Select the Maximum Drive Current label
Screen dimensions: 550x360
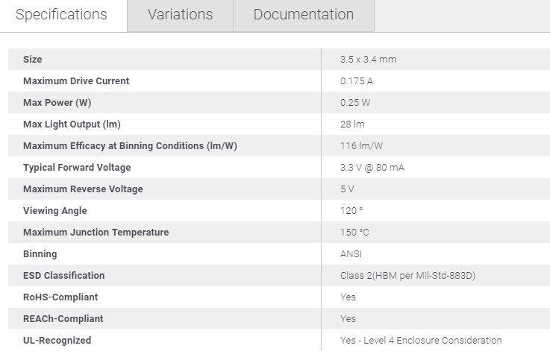click(x=76, y=81)
